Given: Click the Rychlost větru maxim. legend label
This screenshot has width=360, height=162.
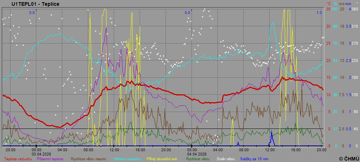Looking at the screenshot, I should [x=89, y=158].
